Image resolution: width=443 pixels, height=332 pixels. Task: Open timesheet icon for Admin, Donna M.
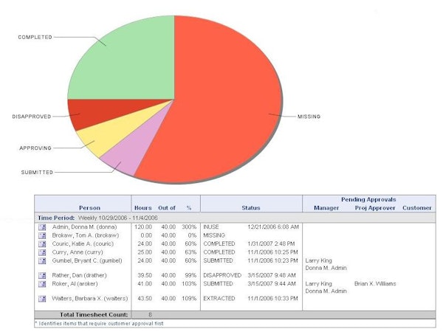pos(43,226)
